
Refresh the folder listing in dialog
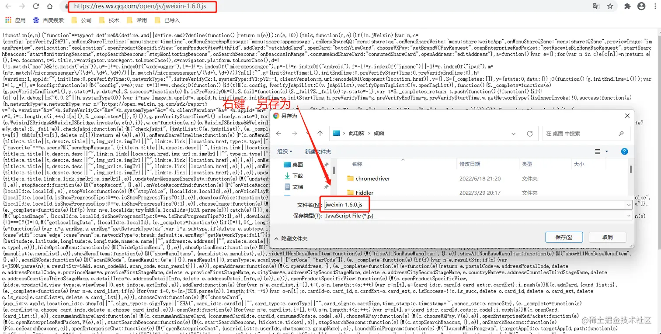pos(529,134)
